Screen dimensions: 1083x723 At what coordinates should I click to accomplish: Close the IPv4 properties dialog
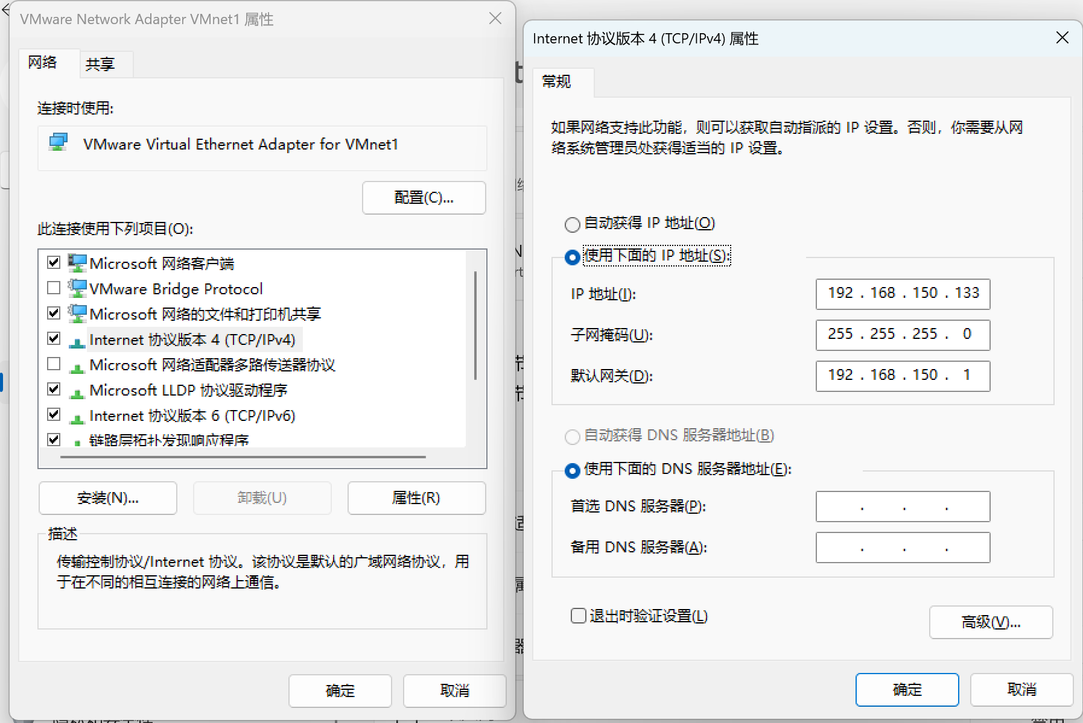click(x=1062, y=38)
